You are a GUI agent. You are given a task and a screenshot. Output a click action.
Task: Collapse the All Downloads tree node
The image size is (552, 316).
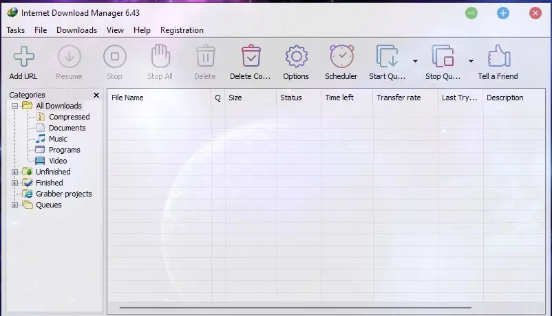pyautogui.click(x=14, y=106)
